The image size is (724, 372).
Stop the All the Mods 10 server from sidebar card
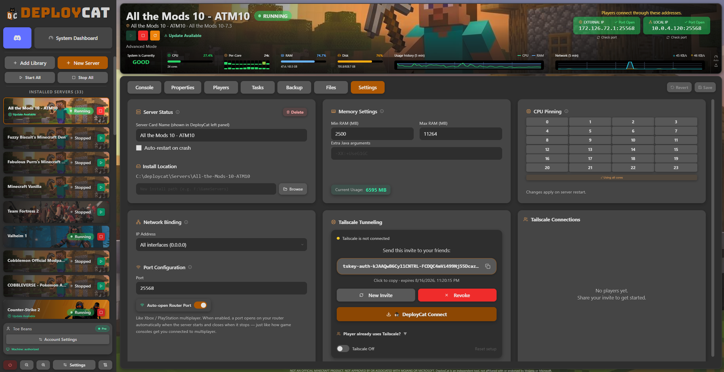[x=100, y=111]
